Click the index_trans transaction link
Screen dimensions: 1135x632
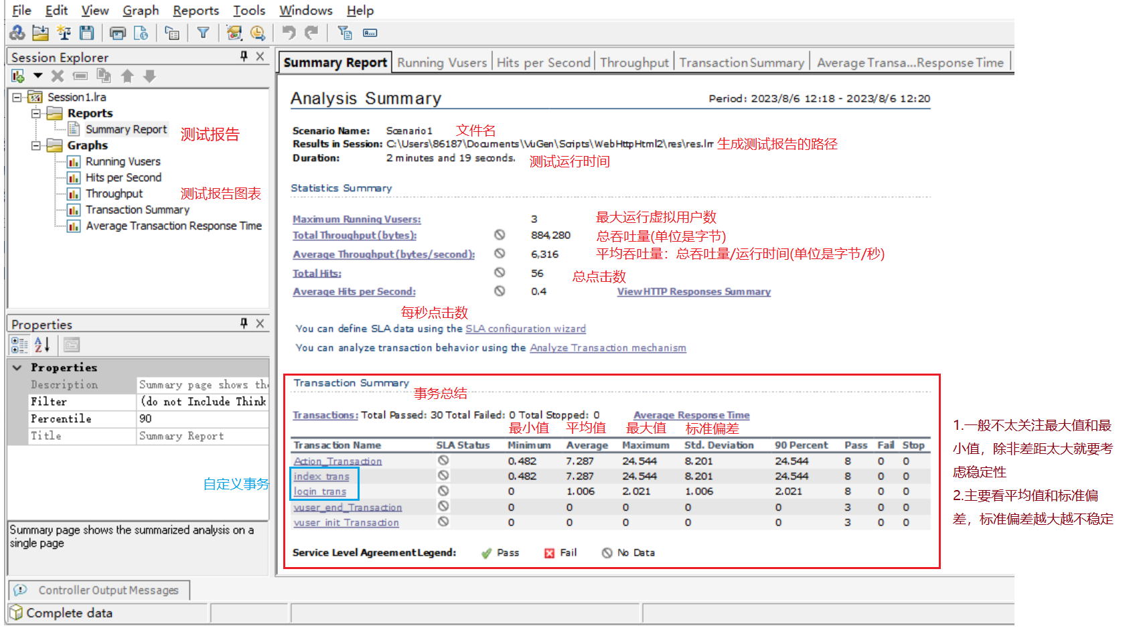coord(321,476)
